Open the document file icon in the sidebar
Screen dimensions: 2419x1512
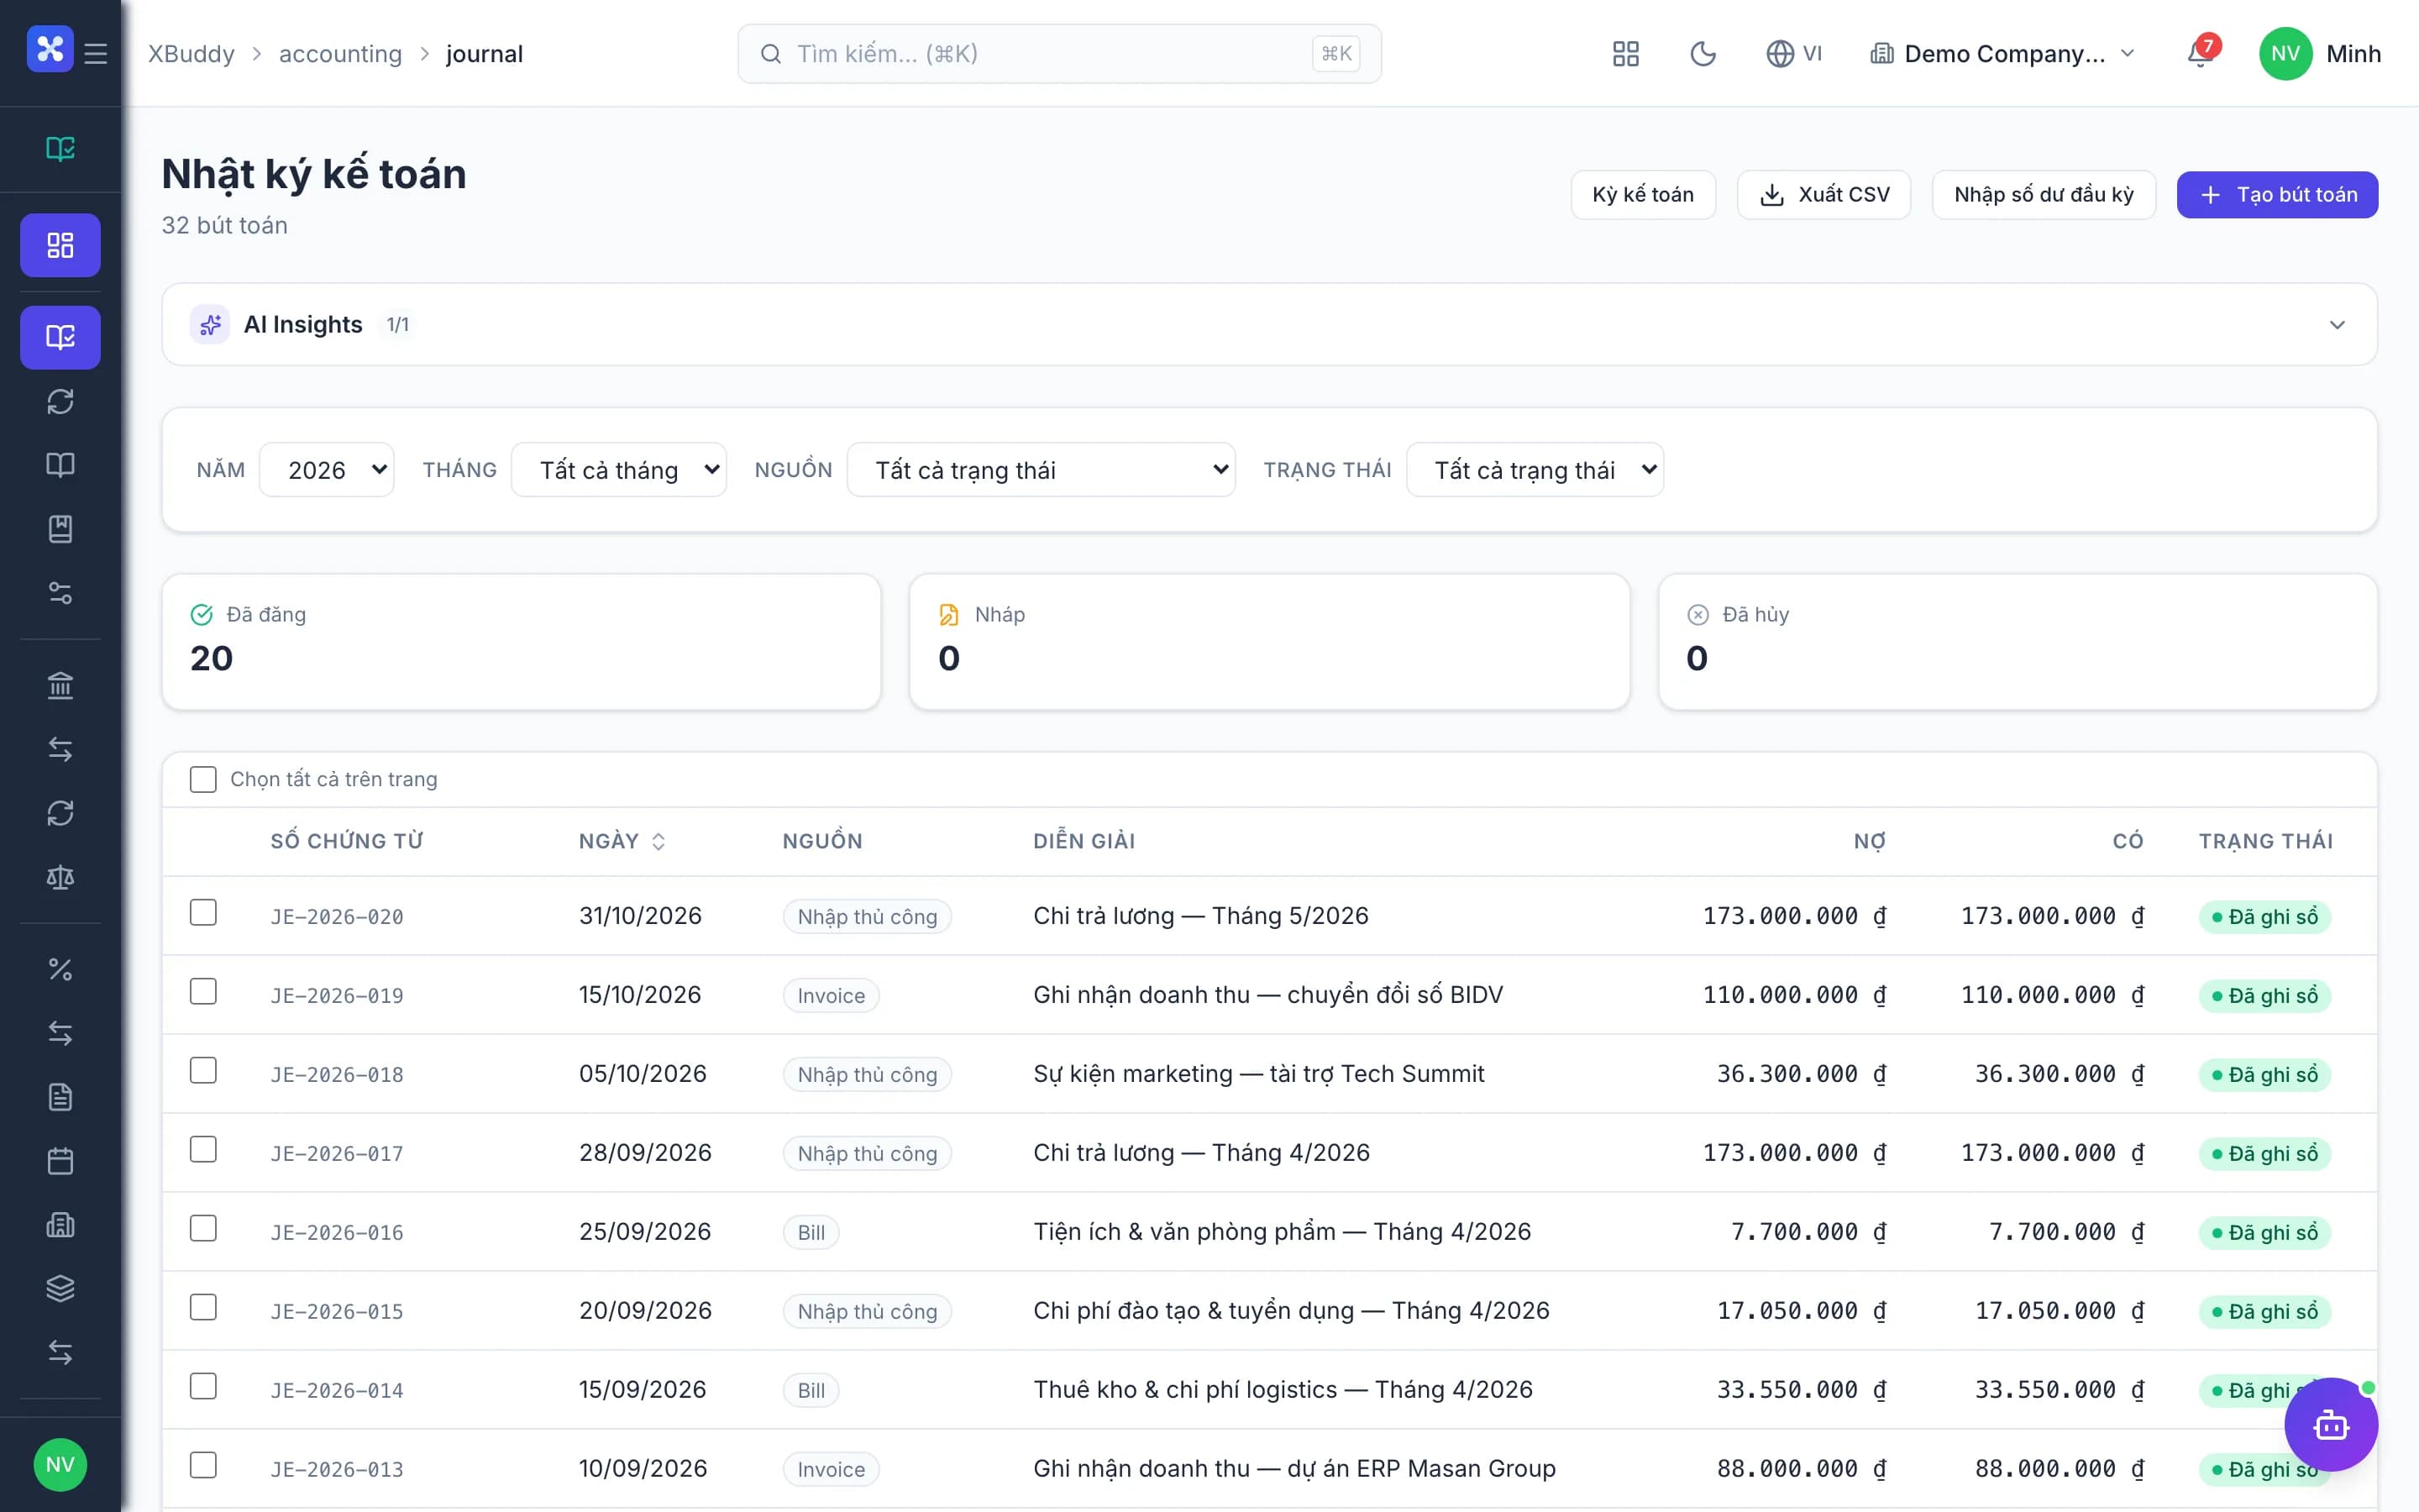(60, 1097)
